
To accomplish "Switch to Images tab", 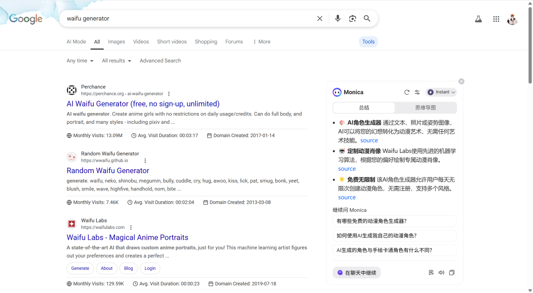I will tap(116, 42).
